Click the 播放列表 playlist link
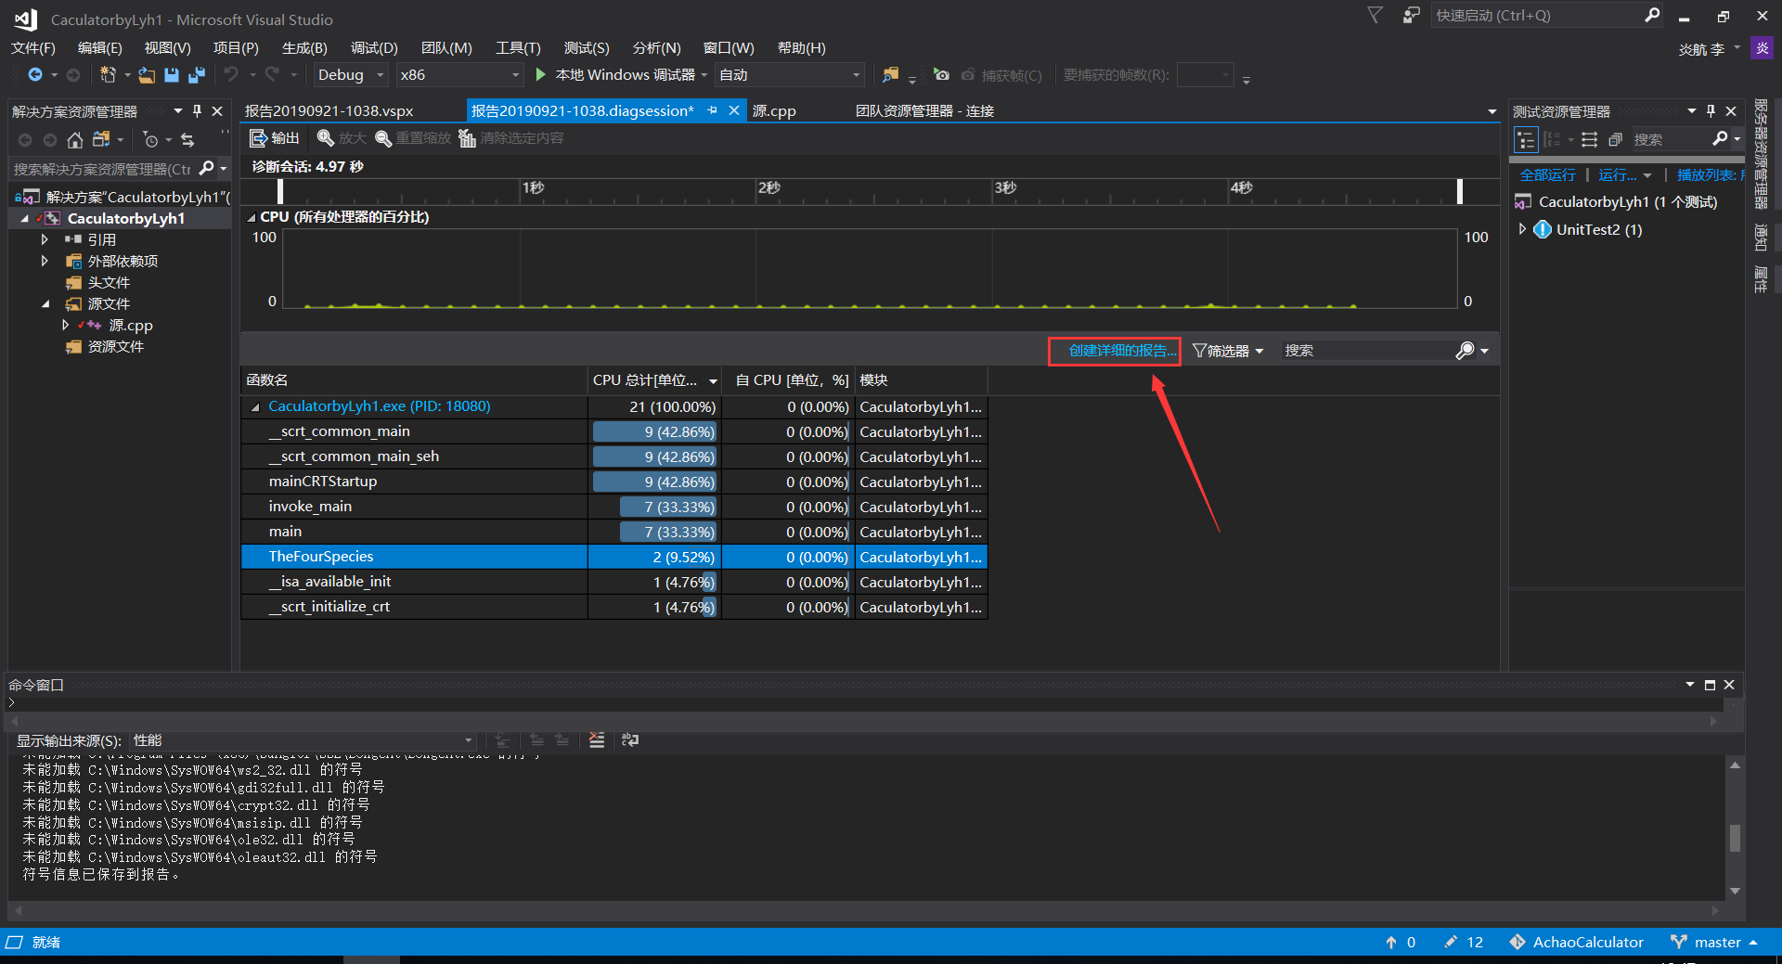Screen dimensions: 1782x964 pos(1710,174)
